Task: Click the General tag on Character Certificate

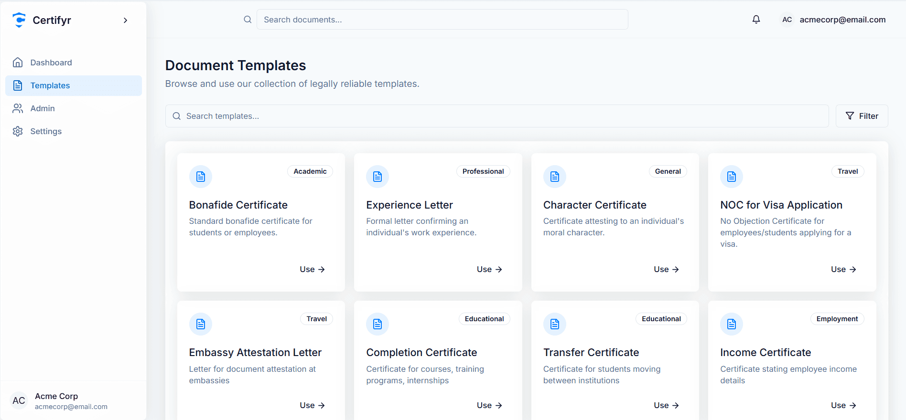Action: point(668,171)
